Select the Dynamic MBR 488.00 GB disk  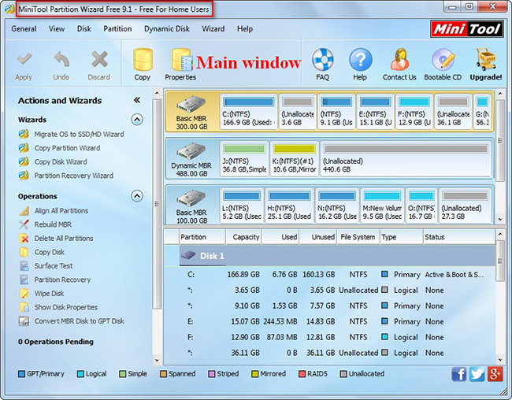coord(191,159)
